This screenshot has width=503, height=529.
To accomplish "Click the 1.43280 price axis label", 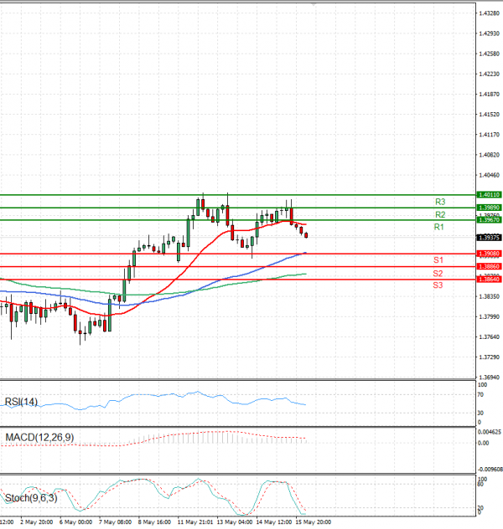I will coord(490,14).
